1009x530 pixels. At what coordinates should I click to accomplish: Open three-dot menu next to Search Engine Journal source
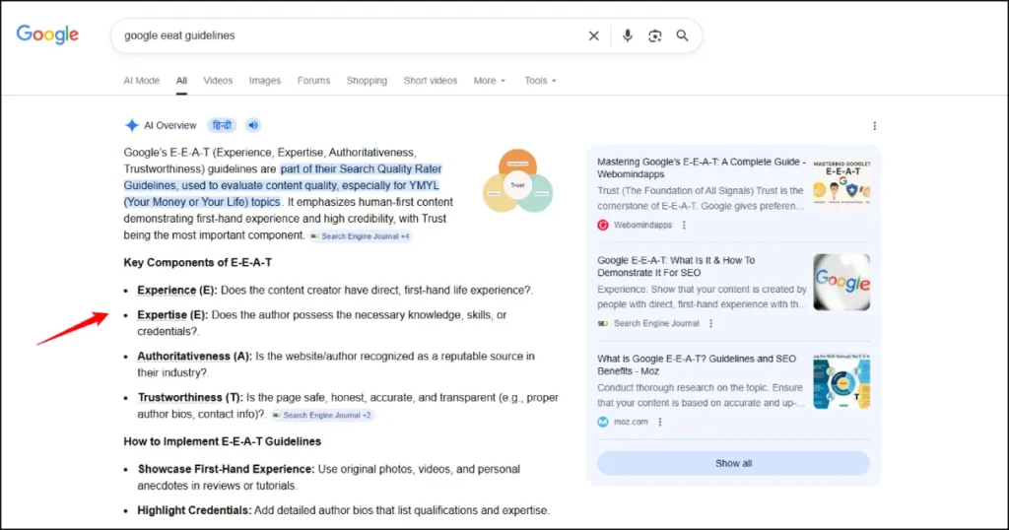(x=710, y=323)
